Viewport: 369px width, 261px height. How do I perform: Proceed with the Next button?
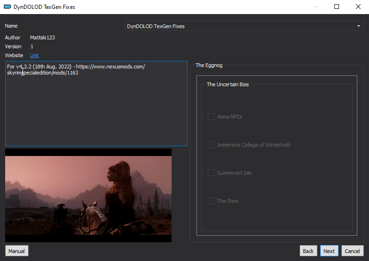(329, 251)
